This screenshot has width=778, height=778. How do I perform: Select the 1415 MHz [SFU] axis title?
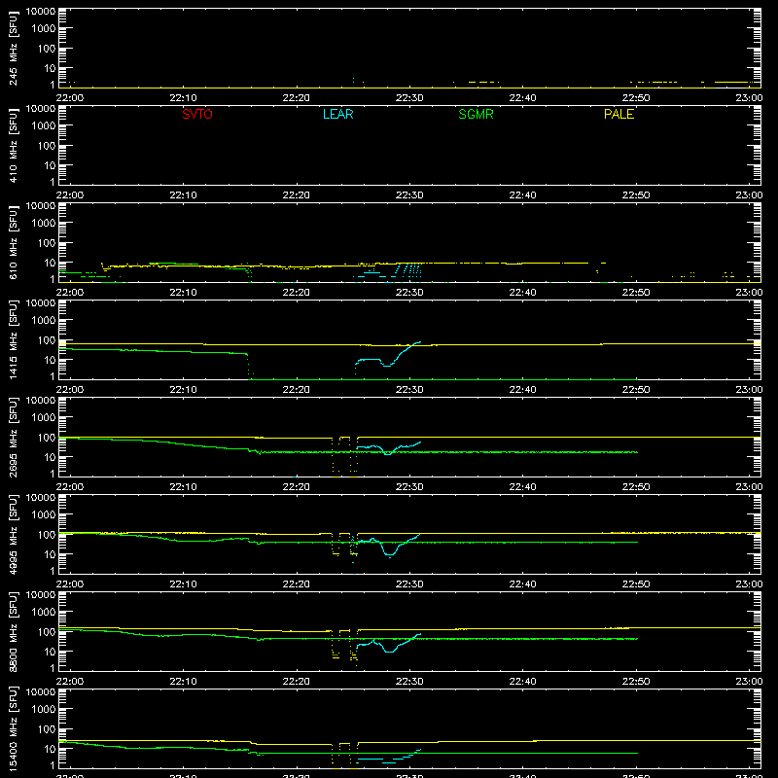[14, 339]
